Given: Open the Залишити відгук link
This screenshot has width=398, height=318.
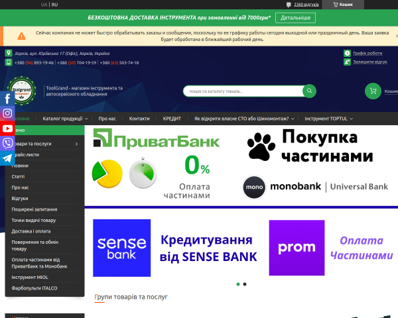Looking at the screenshot, I should click(370, 62).
